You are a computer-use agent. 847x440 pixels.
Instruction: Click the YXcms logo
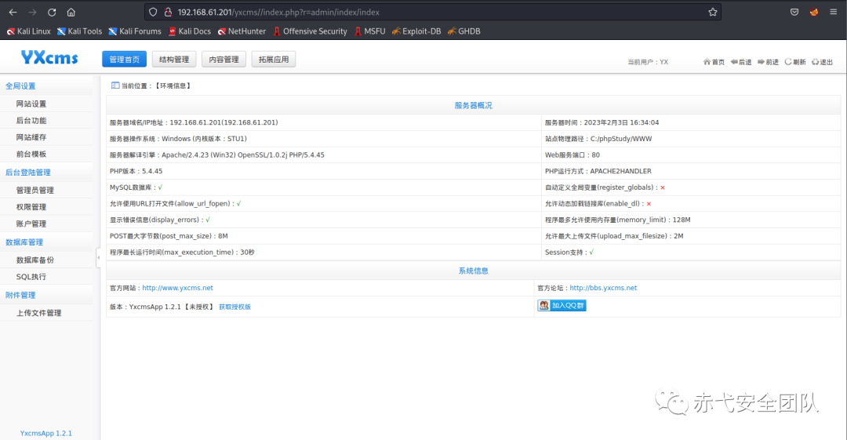(x=49, y=57)
